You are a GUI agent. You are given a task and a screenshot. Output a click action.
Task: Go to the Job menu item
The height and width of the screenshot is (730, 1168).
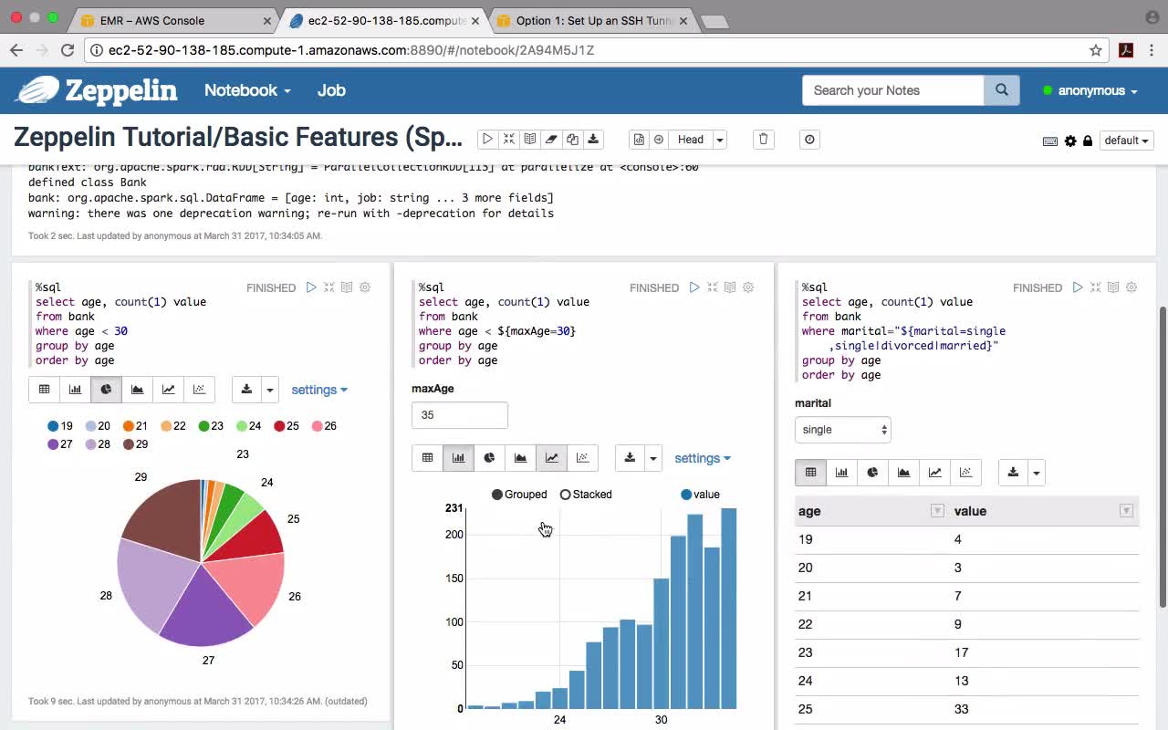point(331,90)
